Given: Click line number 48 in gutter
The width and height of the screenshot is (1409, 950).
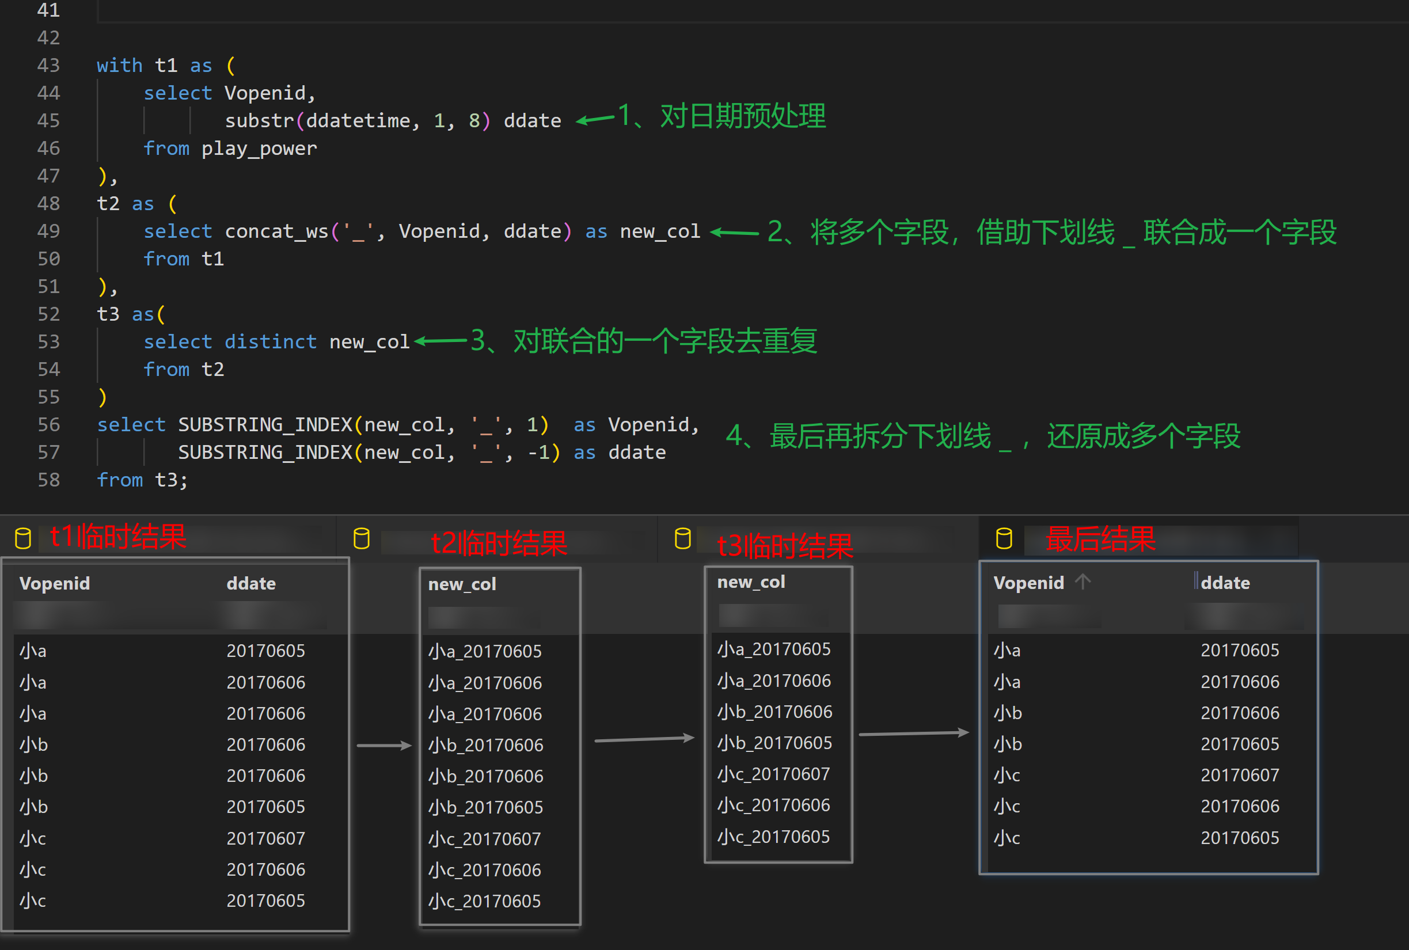Looking at the screenshot, I should click(x=48, y=203).
